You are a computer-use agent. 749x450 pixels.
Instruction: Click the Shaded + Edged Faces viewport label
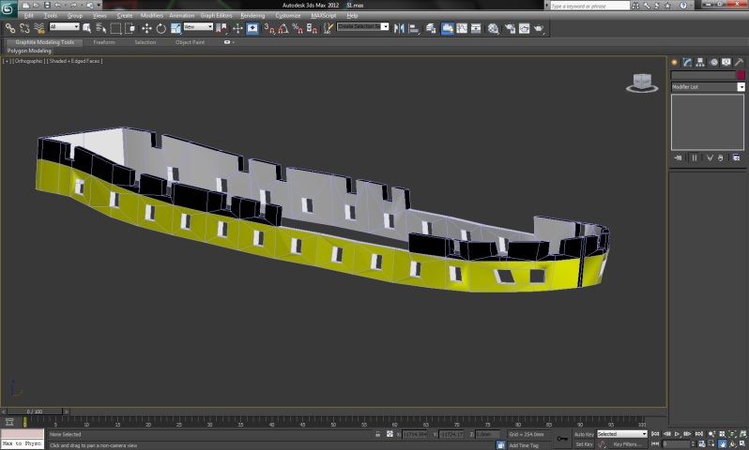coord(74,61)
